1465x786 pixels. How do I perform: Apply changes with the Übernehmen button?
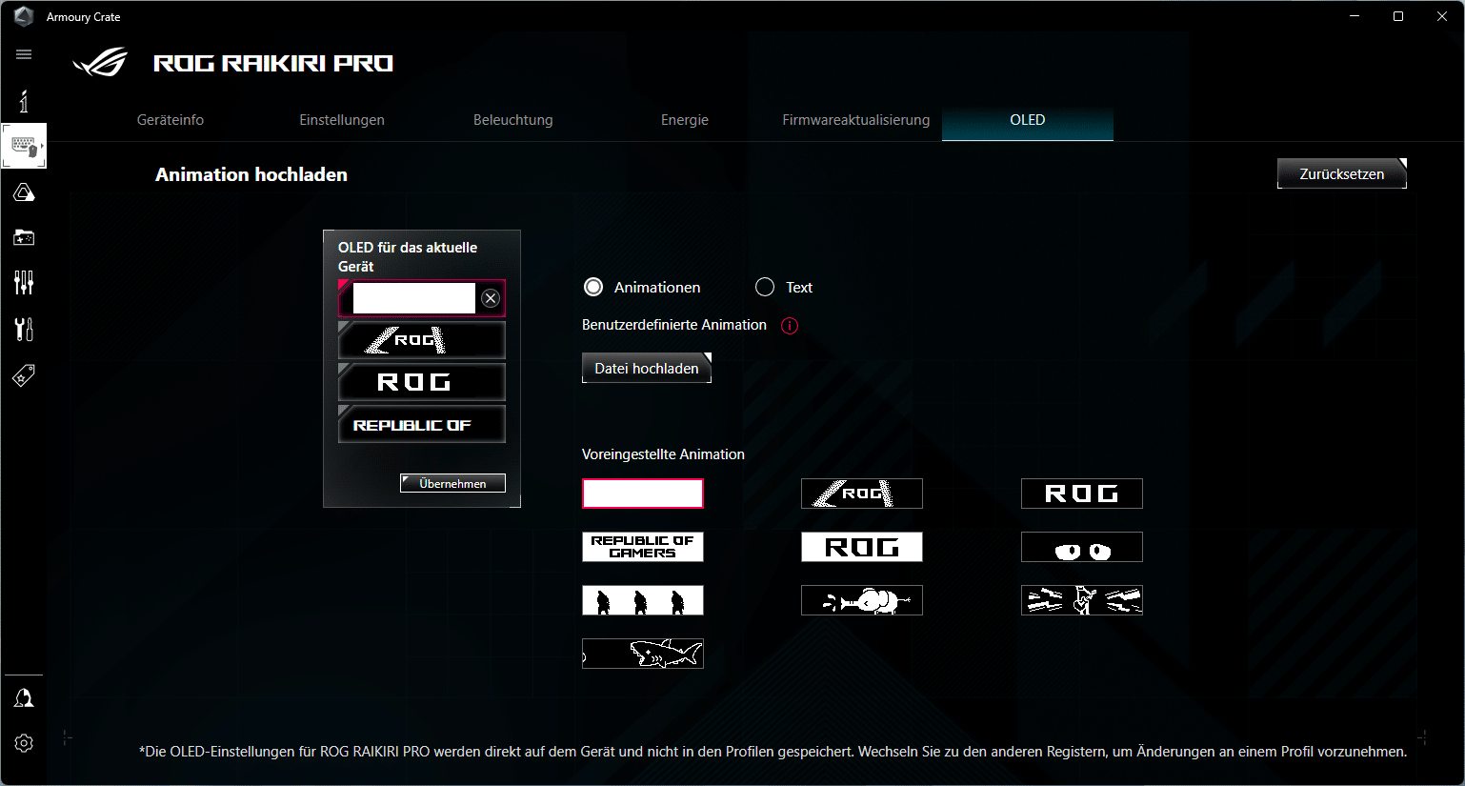pos(452,483)
